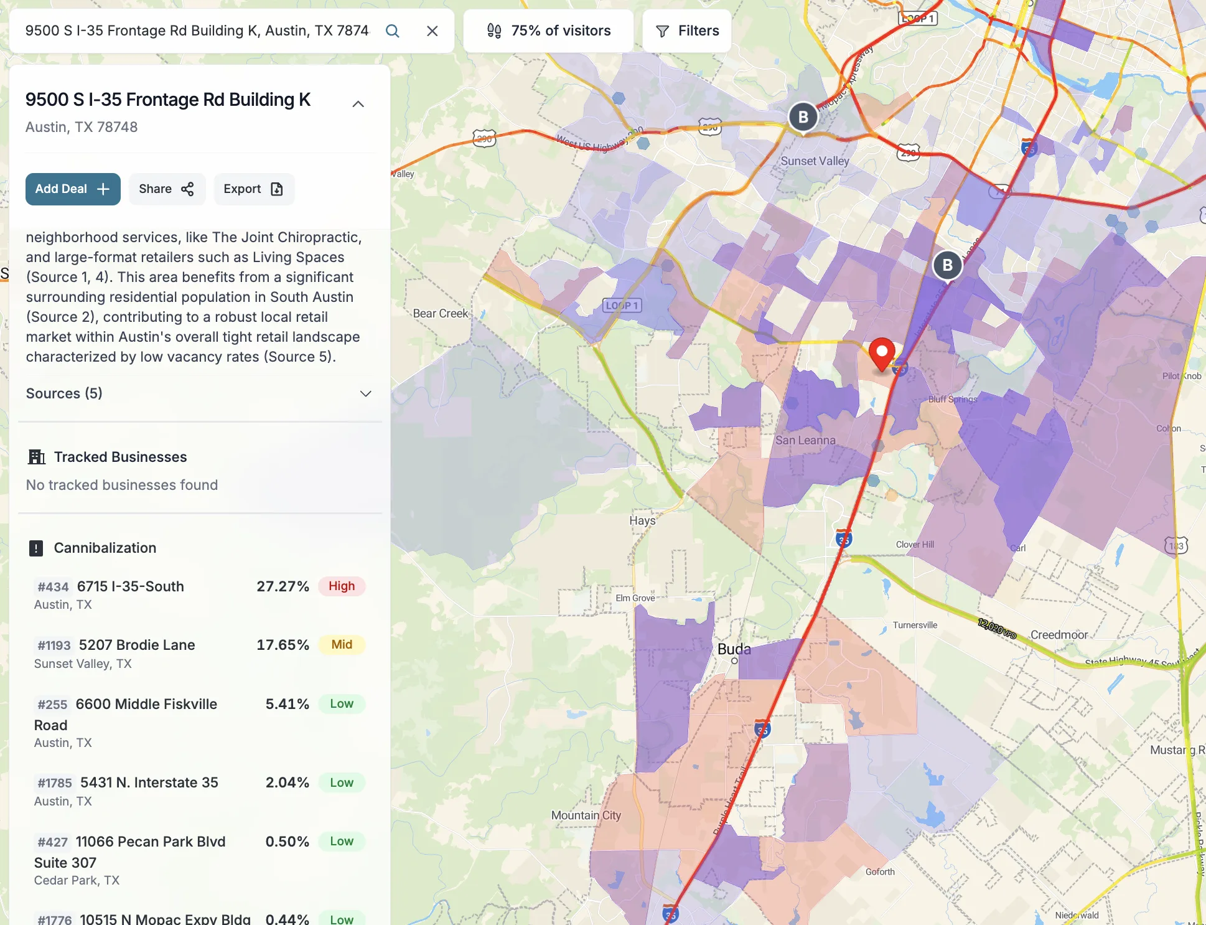
Task: Click the Export button
Action: (254, 189)
